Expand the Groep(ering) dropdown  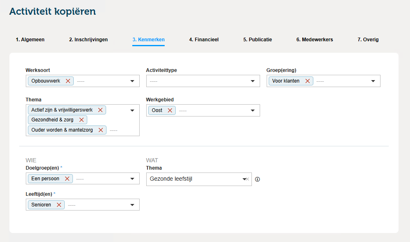pyautogui.click(x=373, y=81)
